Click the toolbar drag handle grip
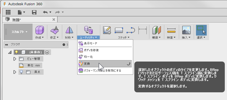The image size is (227, 100). click(6, 32)
